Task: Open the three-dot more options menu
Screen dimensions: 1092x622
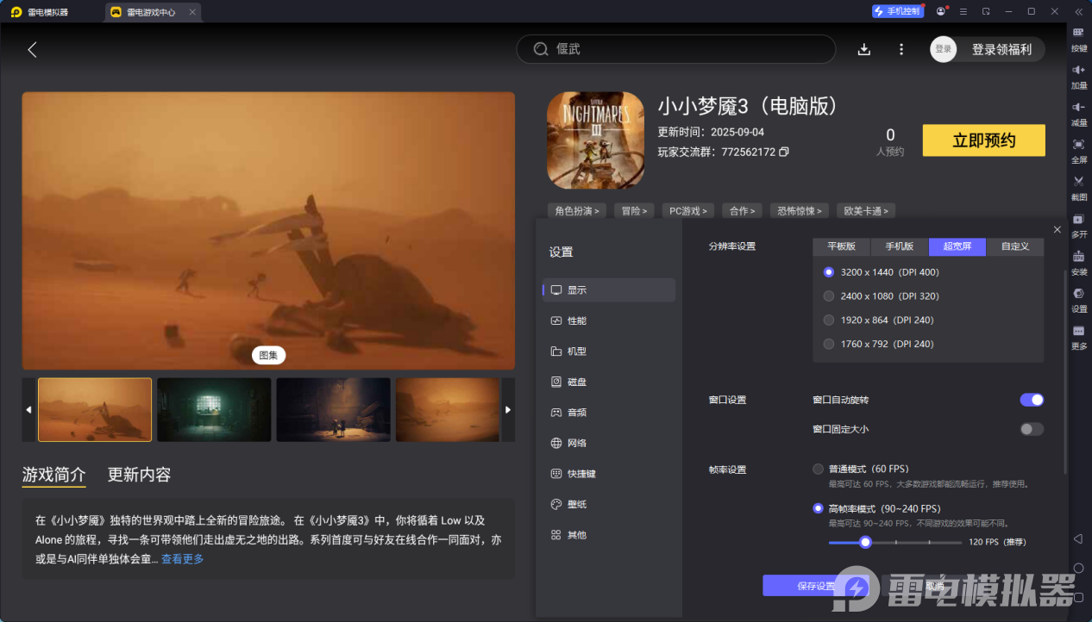Action: point(901,49)
